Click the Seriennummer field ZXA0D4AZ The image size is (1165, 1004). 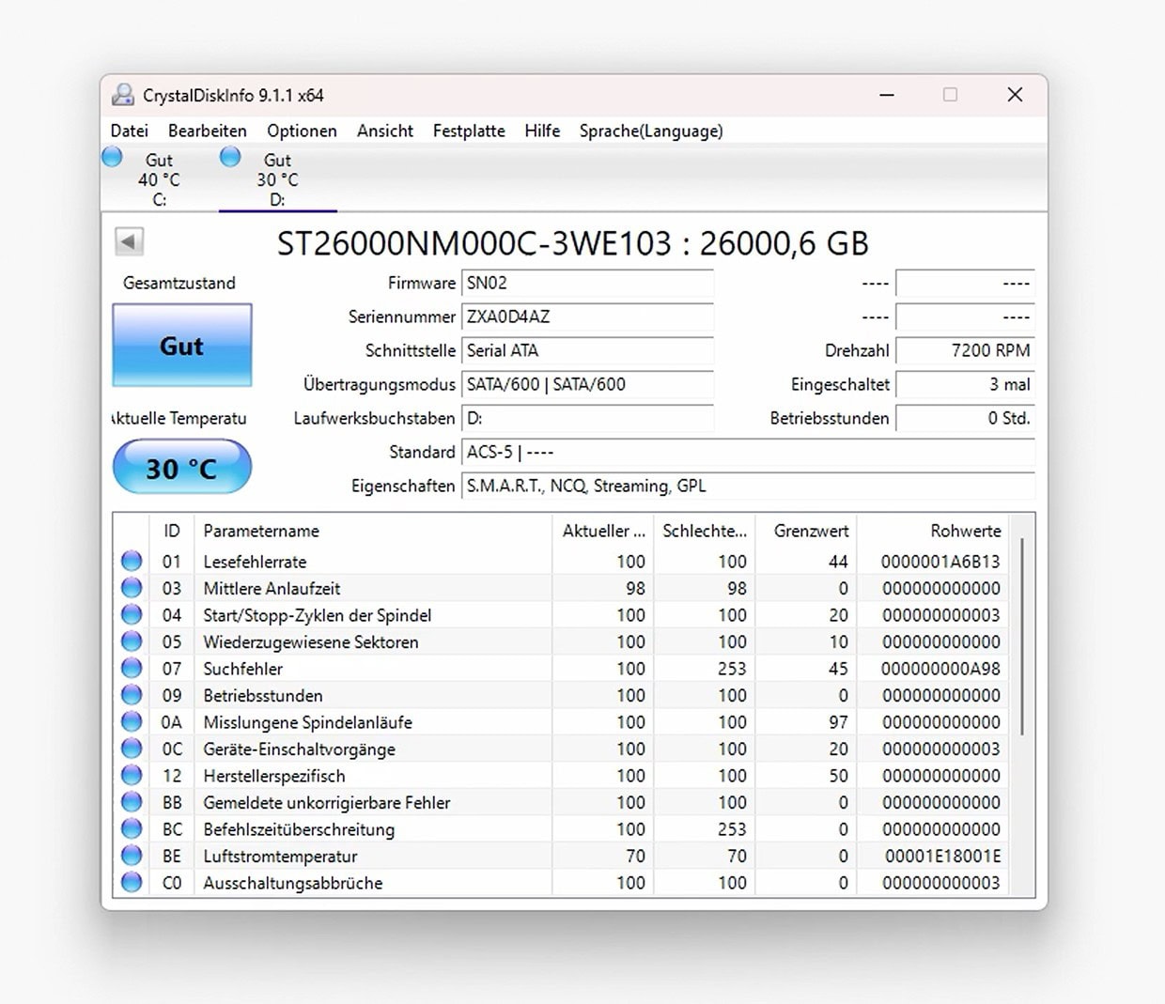(x=588, y=317)
